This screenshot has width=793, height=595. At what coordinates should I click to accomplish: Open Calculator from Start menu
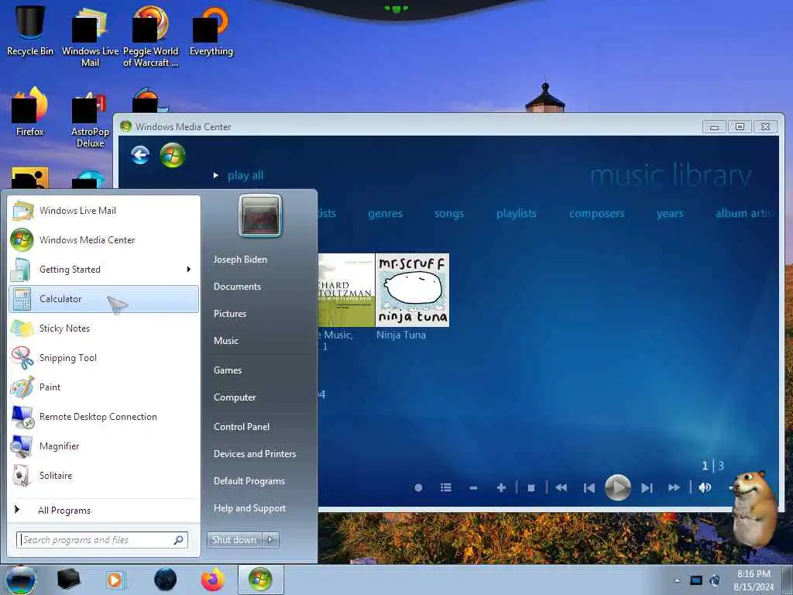[x=104, y=299]
